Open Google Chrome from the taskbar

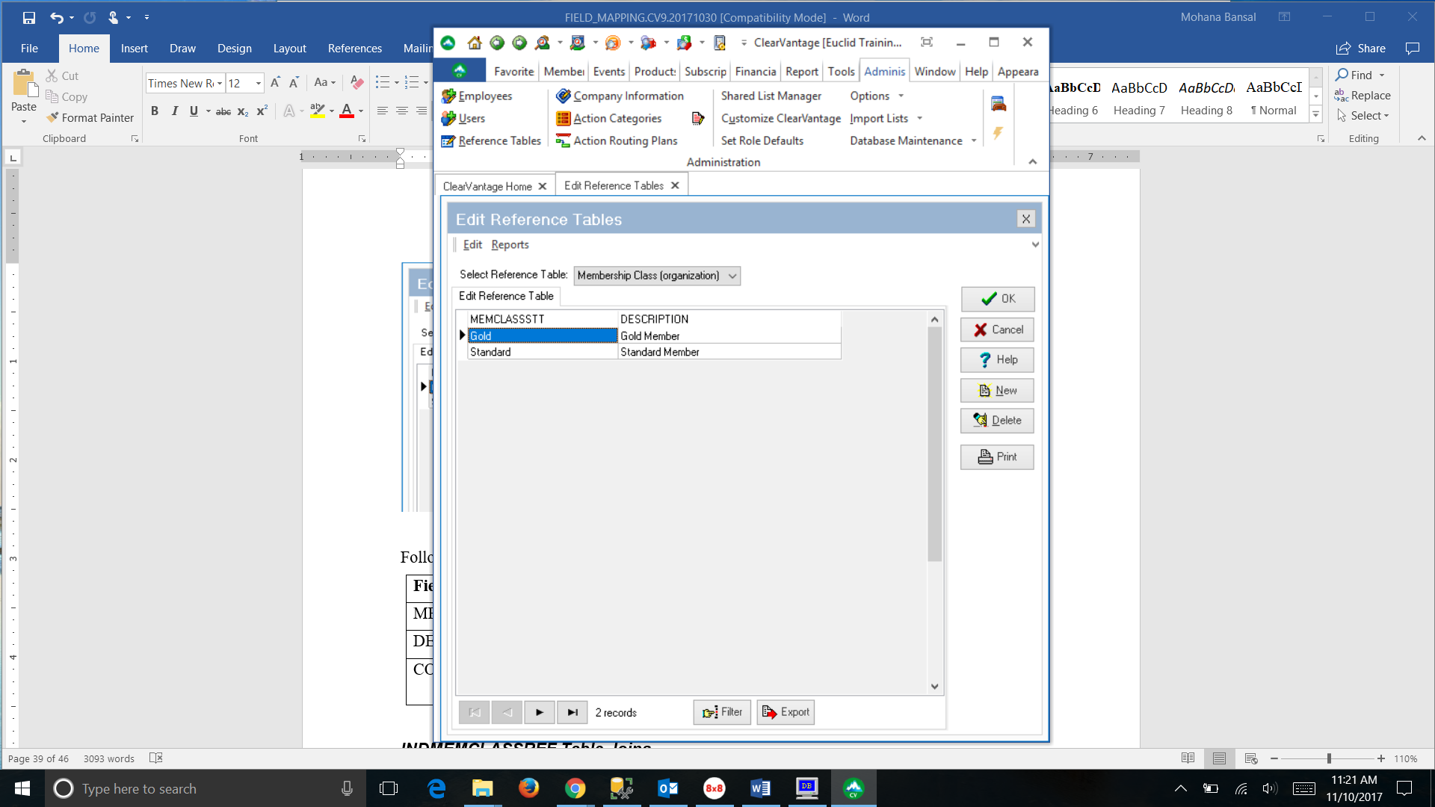(575, 788)
